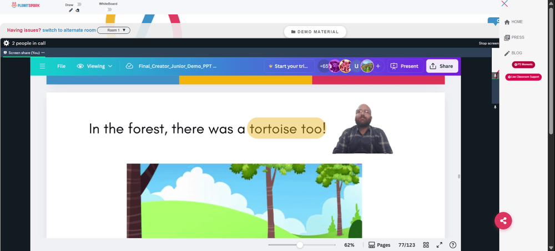Click the highlighted 'tortoise too' text

[x=286, y=128]
